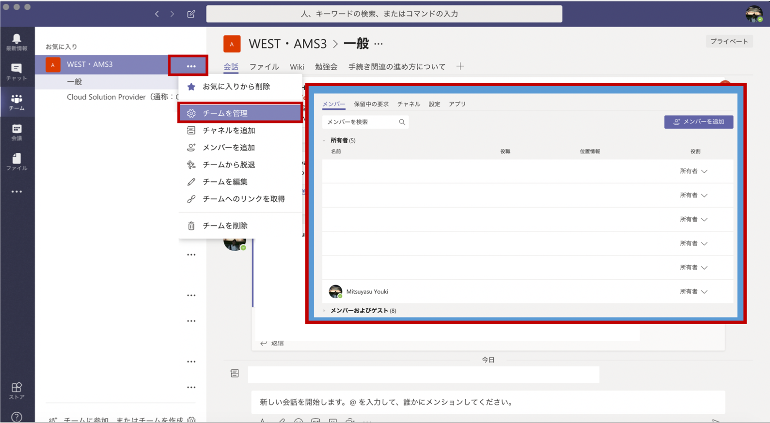This screenshot has width=770, height=423.
Task: Click the settings gear next to チームを作成
Action: 192,420
